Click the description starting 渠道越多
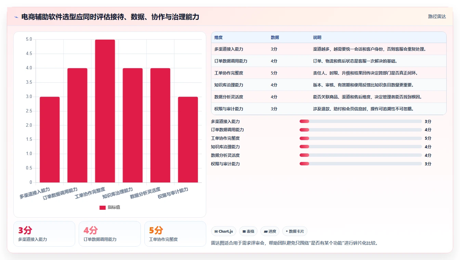 pyautogui.click(x=369, y=49)
